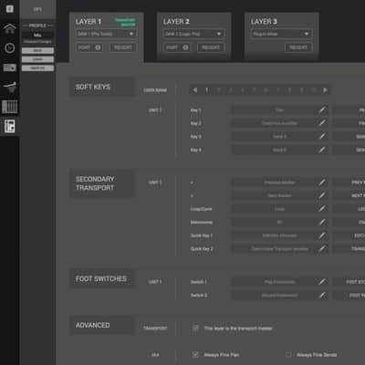
Task: Click the Layer 3 Reset button
Action: coord(298,47)
